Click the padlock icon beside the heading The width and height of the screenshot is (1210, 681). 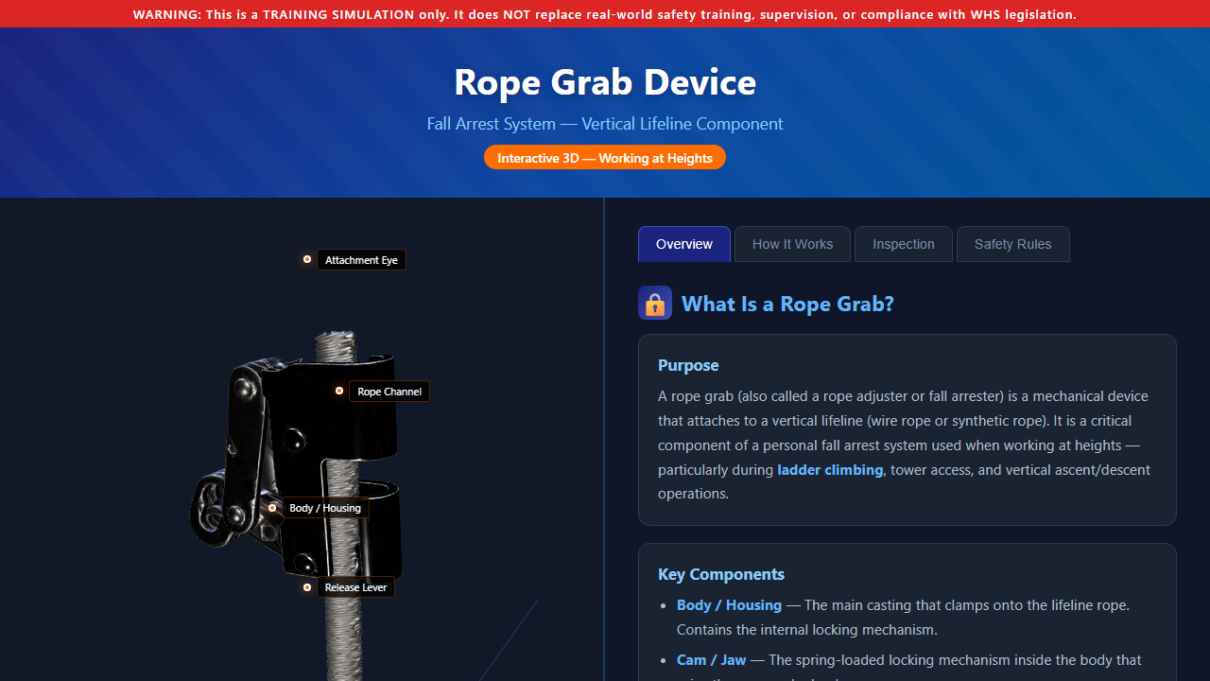[655, 303]
